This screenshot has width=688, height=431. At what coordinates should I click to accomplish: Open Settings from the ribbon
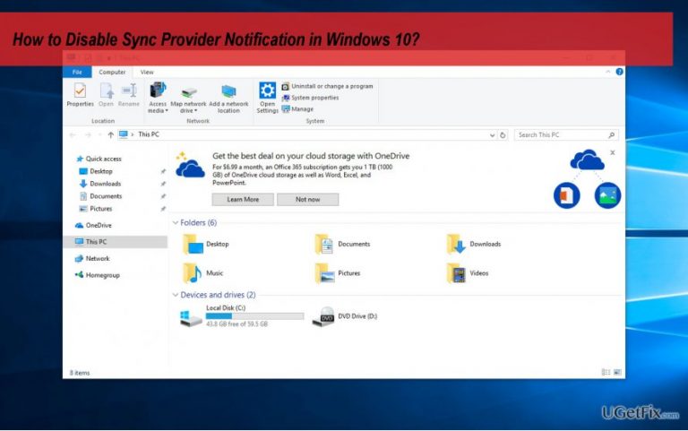(267, 98)
